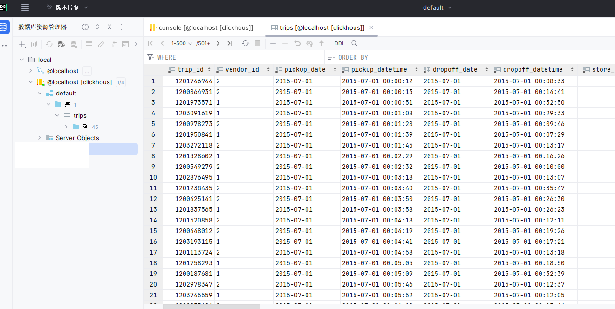Switch to the console [@localhost [clickhous]] tab
This screenshot has width=615, height=309.
202,27
